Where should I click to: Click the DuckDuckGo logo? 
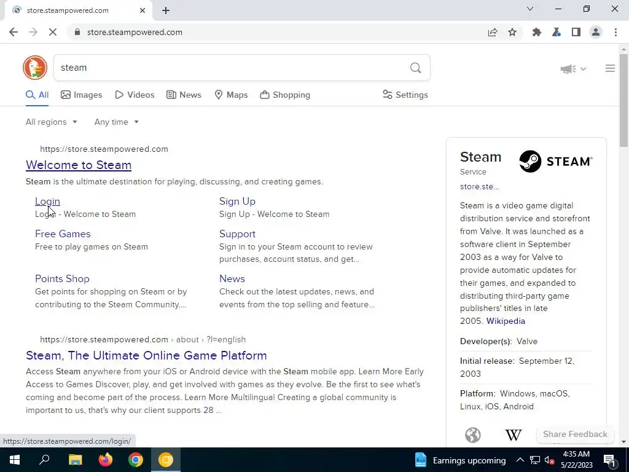(x=35, y=68)
